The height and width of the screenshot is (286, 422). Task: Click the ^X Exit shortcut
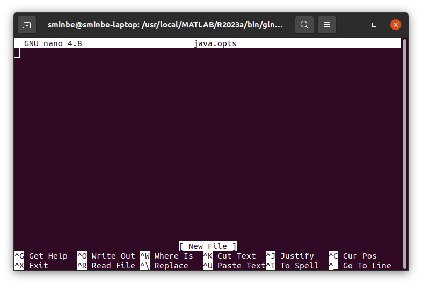(31, 266)
